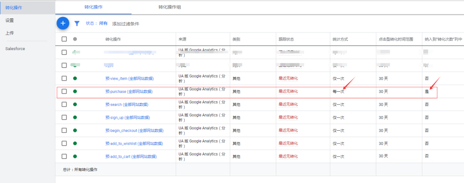
Task: Click the gray status dot column header
Action: coord(75,39)
